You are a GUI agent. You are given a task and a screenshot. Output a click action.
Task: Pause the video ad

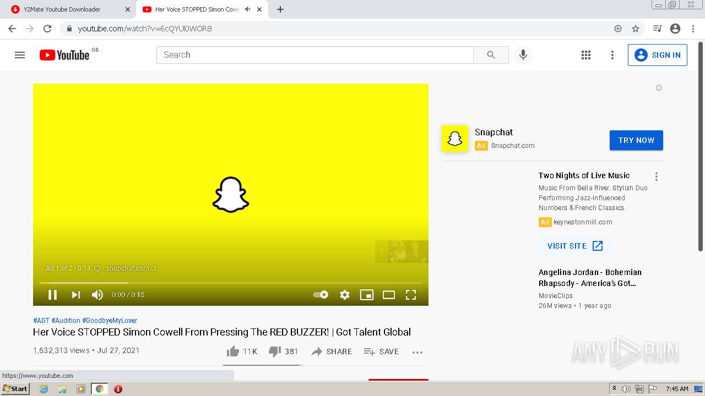53,295
